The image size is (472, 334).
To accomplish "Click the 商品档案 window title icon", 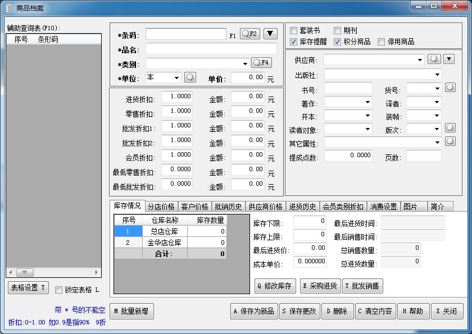I will 10,8.
